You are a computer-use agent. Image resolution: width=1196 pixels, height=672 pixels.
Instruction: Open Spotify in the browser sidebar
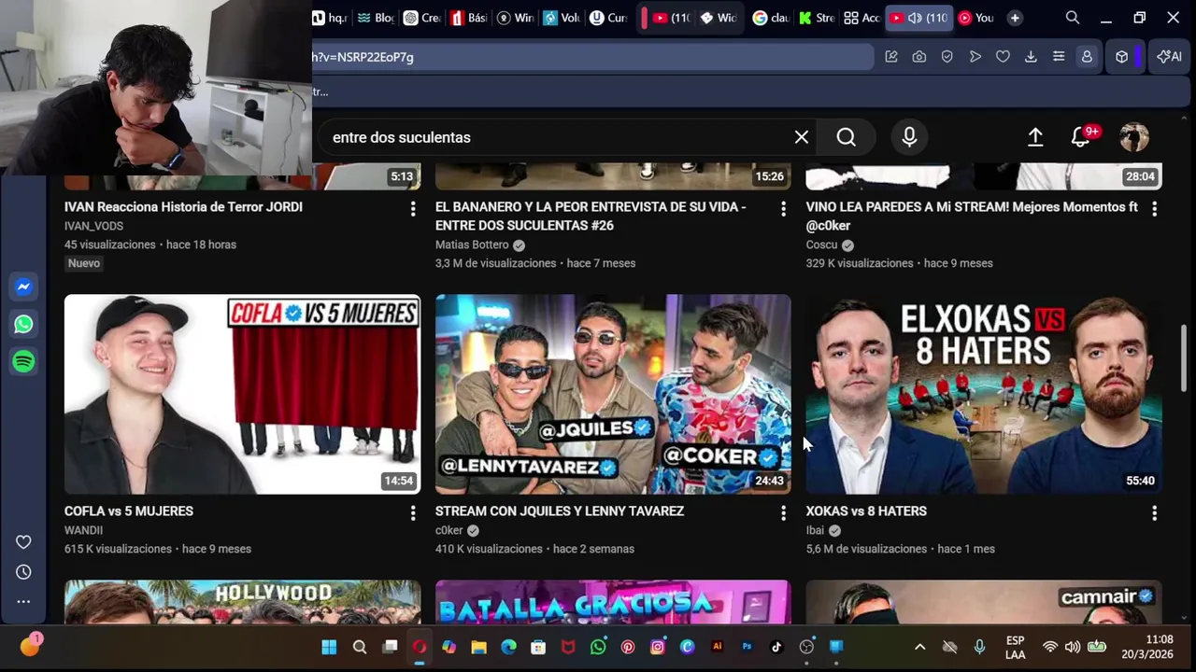[24, 361]
